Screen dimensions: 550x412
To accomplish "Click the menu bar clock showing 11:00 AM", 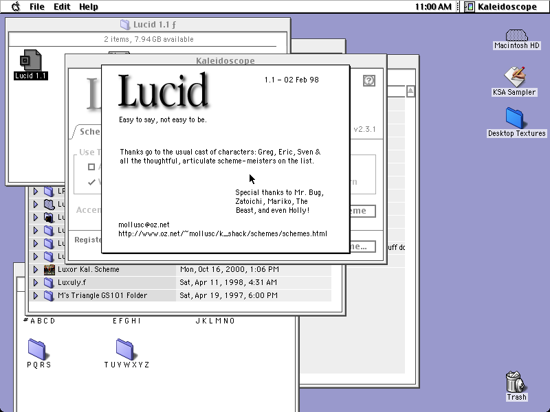I will (x=433, y=7).
